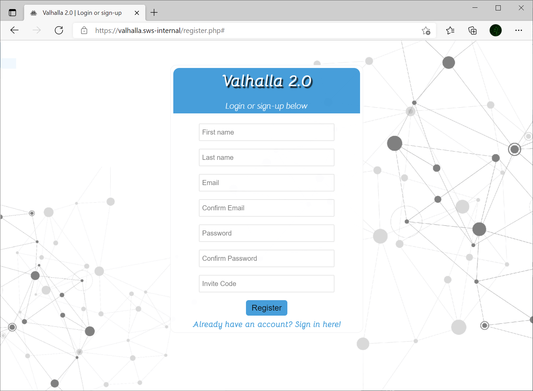Add this page to favorites star icon
Screen dimensions: 533x391
[426, 31]
